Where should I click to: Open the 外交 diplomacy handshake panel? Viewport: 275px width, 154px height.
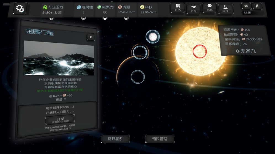click(194, 8)
